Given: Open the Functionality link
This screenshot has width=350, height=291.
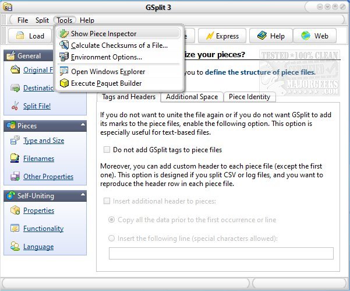Looking at the screenshot, I should click(43, 229).
